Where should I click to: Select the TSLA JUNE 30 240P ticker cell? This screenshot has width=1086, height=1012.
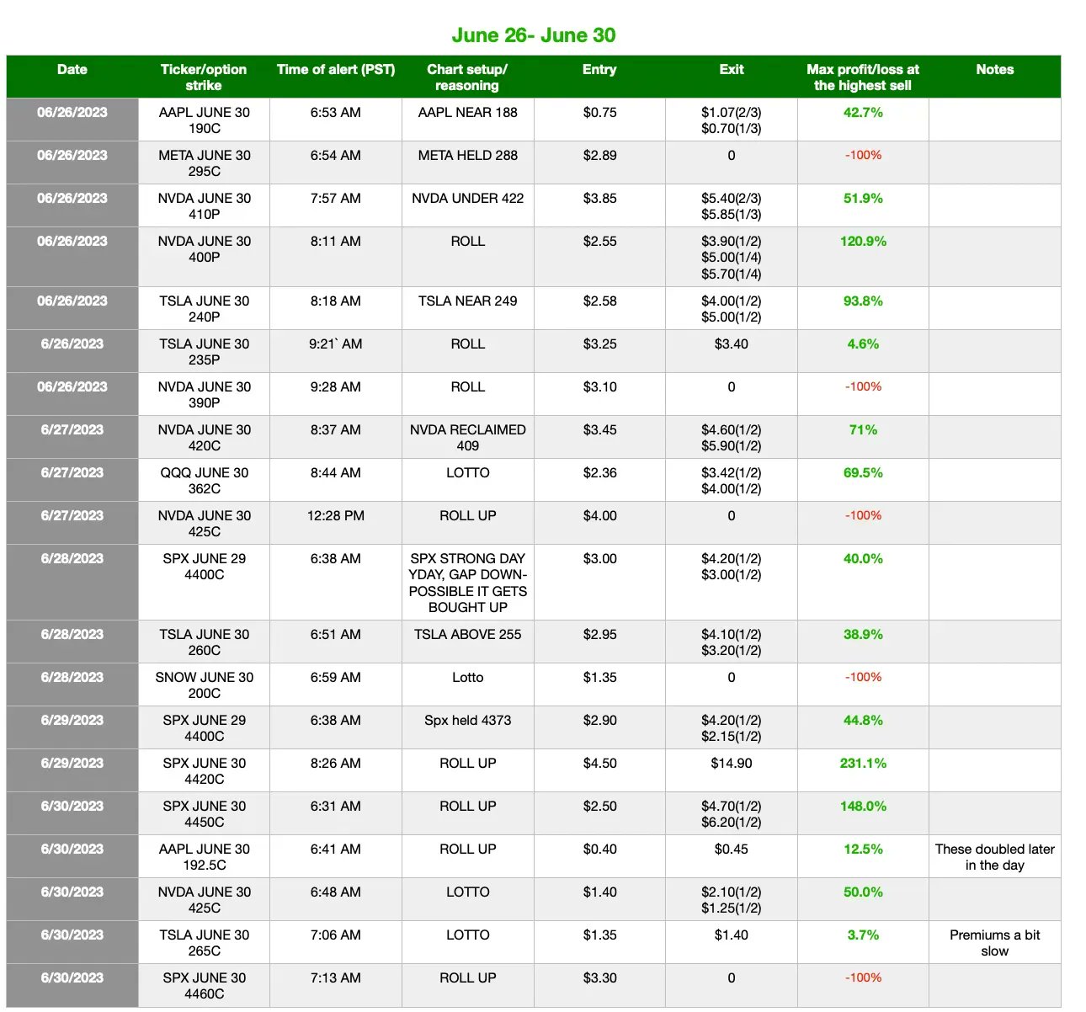click(203, 308)
